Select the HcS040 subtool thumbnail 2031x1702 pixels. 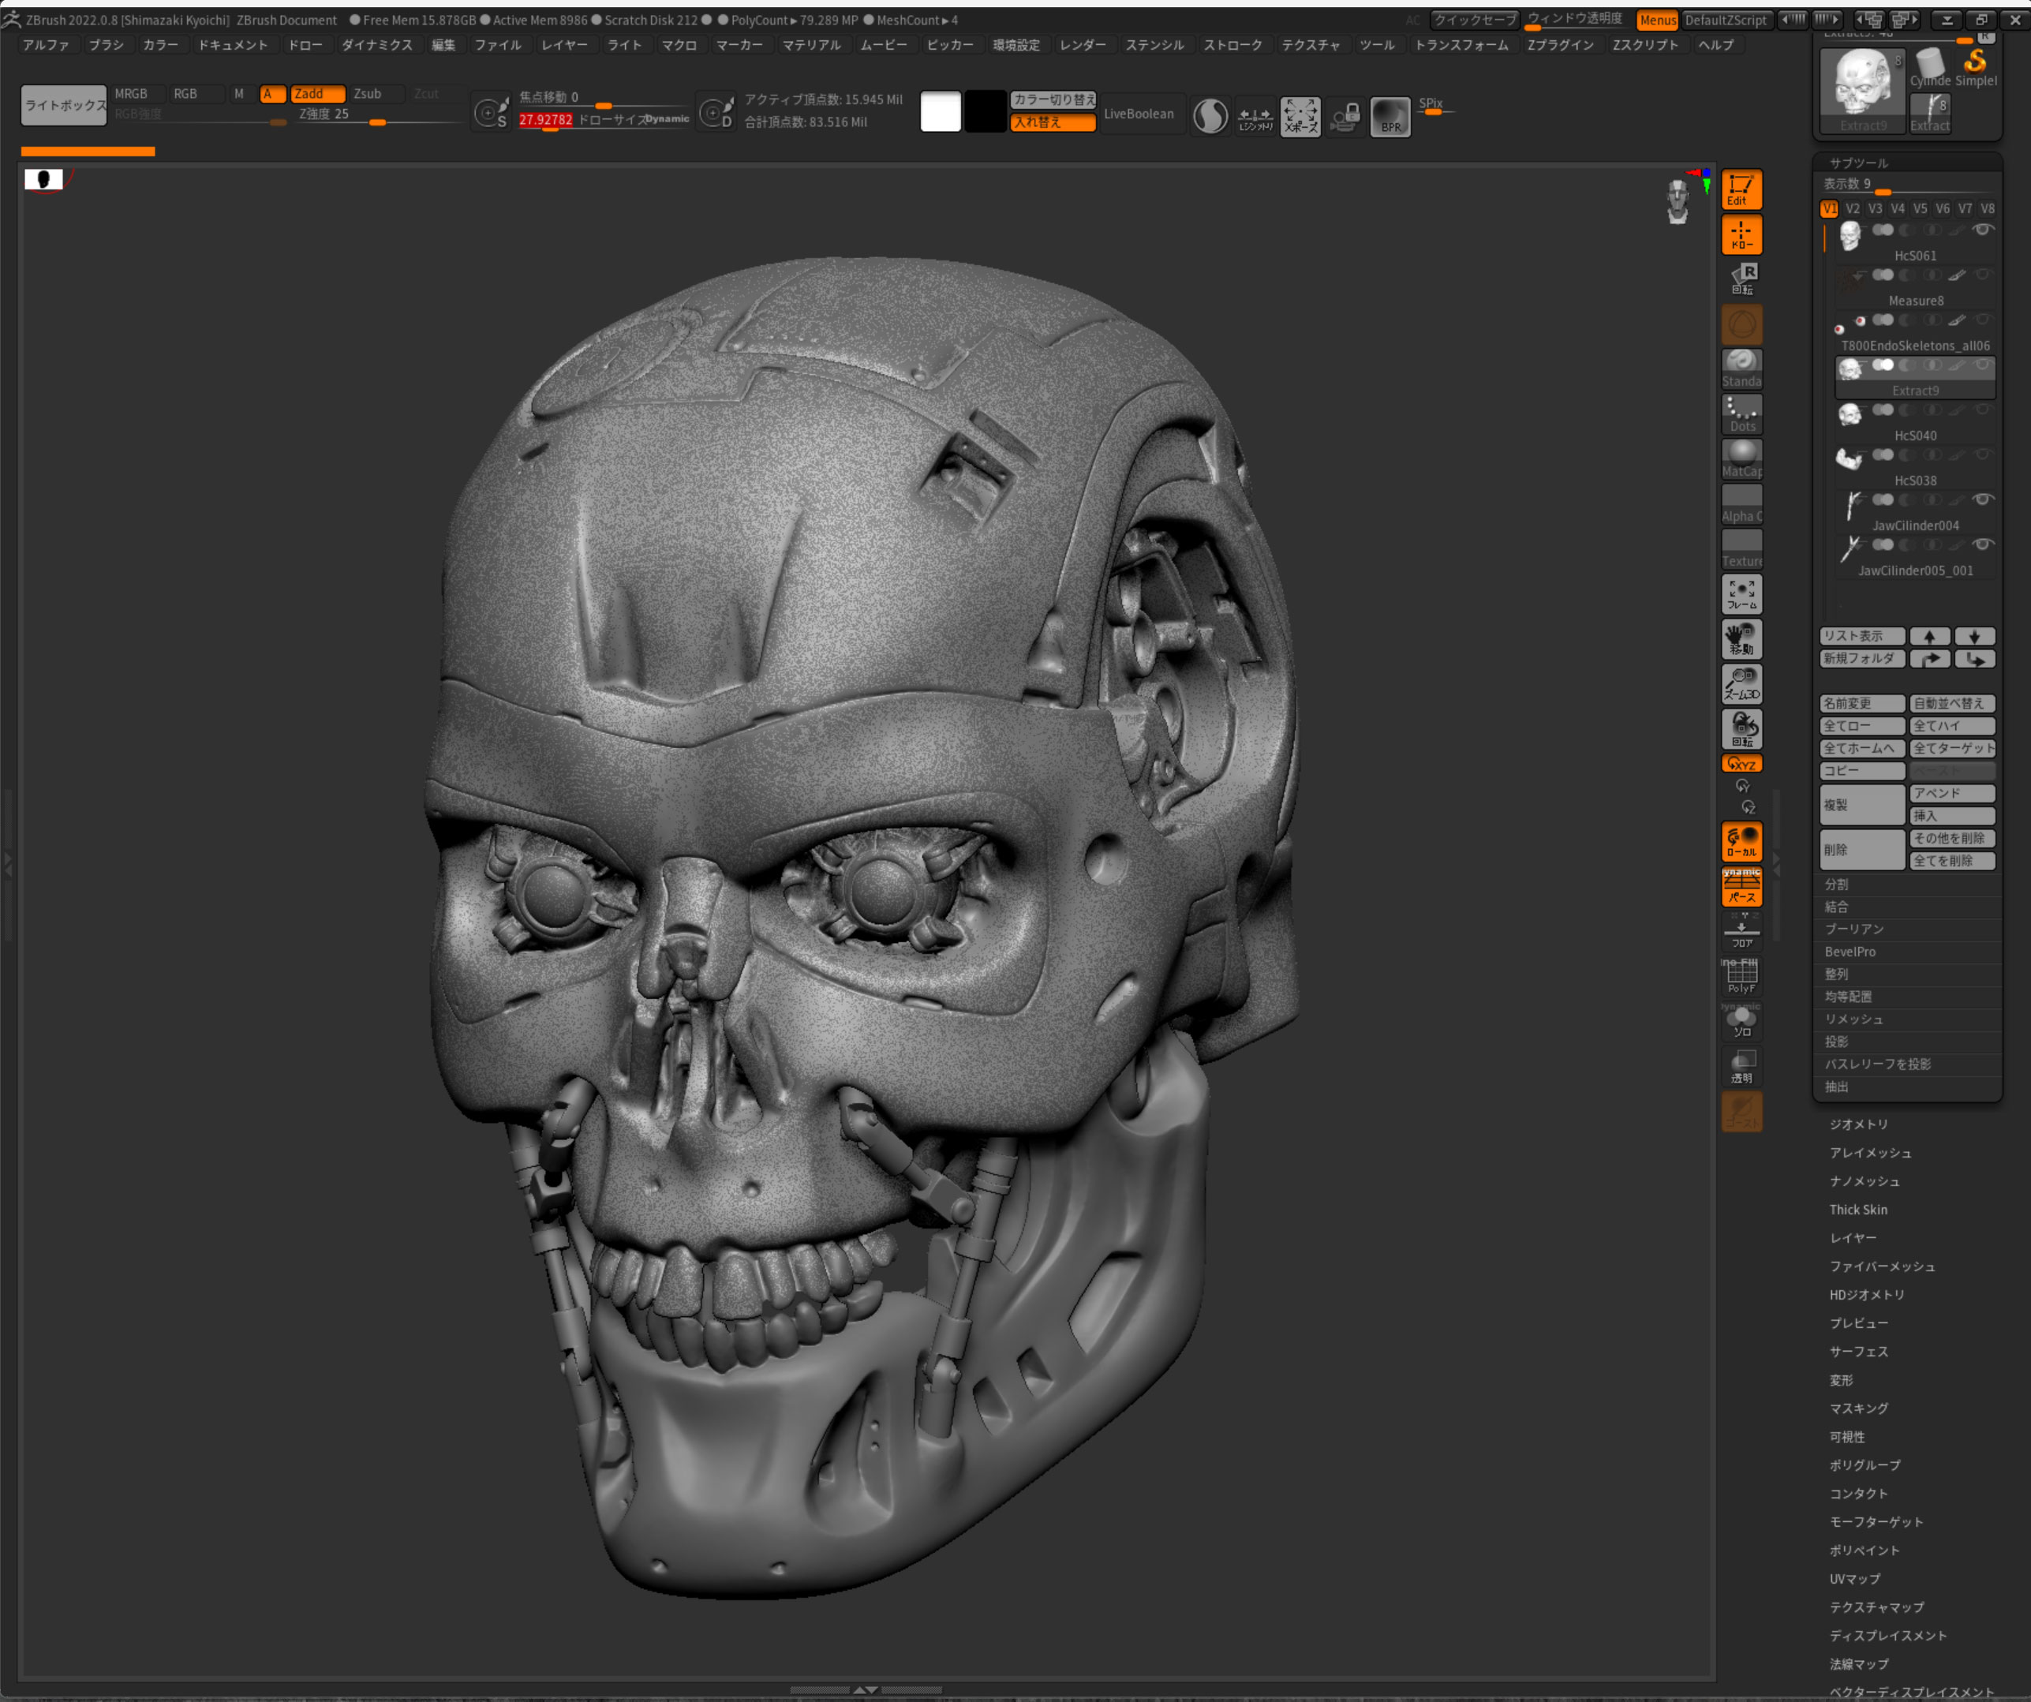1850,415
